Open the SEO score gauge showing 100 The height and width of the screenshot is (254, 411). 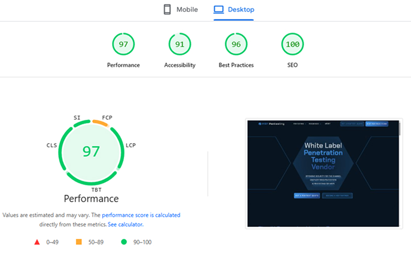(x=293, y=44)
